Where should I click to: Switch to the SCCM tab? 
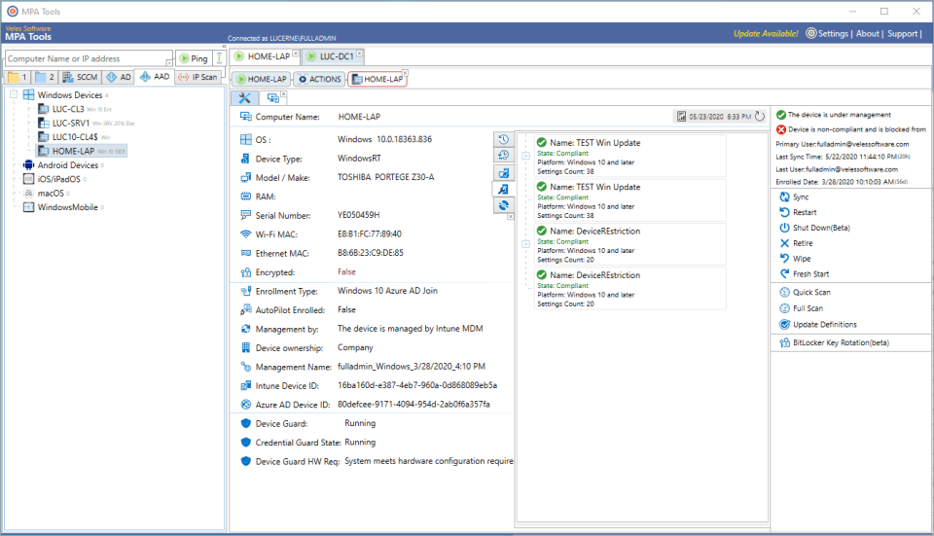point(80,77)
